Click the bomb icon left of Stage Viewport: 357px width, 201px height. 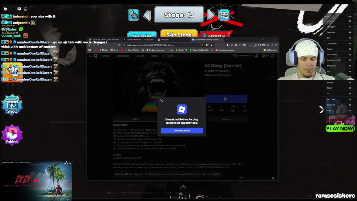coord(133,15)
